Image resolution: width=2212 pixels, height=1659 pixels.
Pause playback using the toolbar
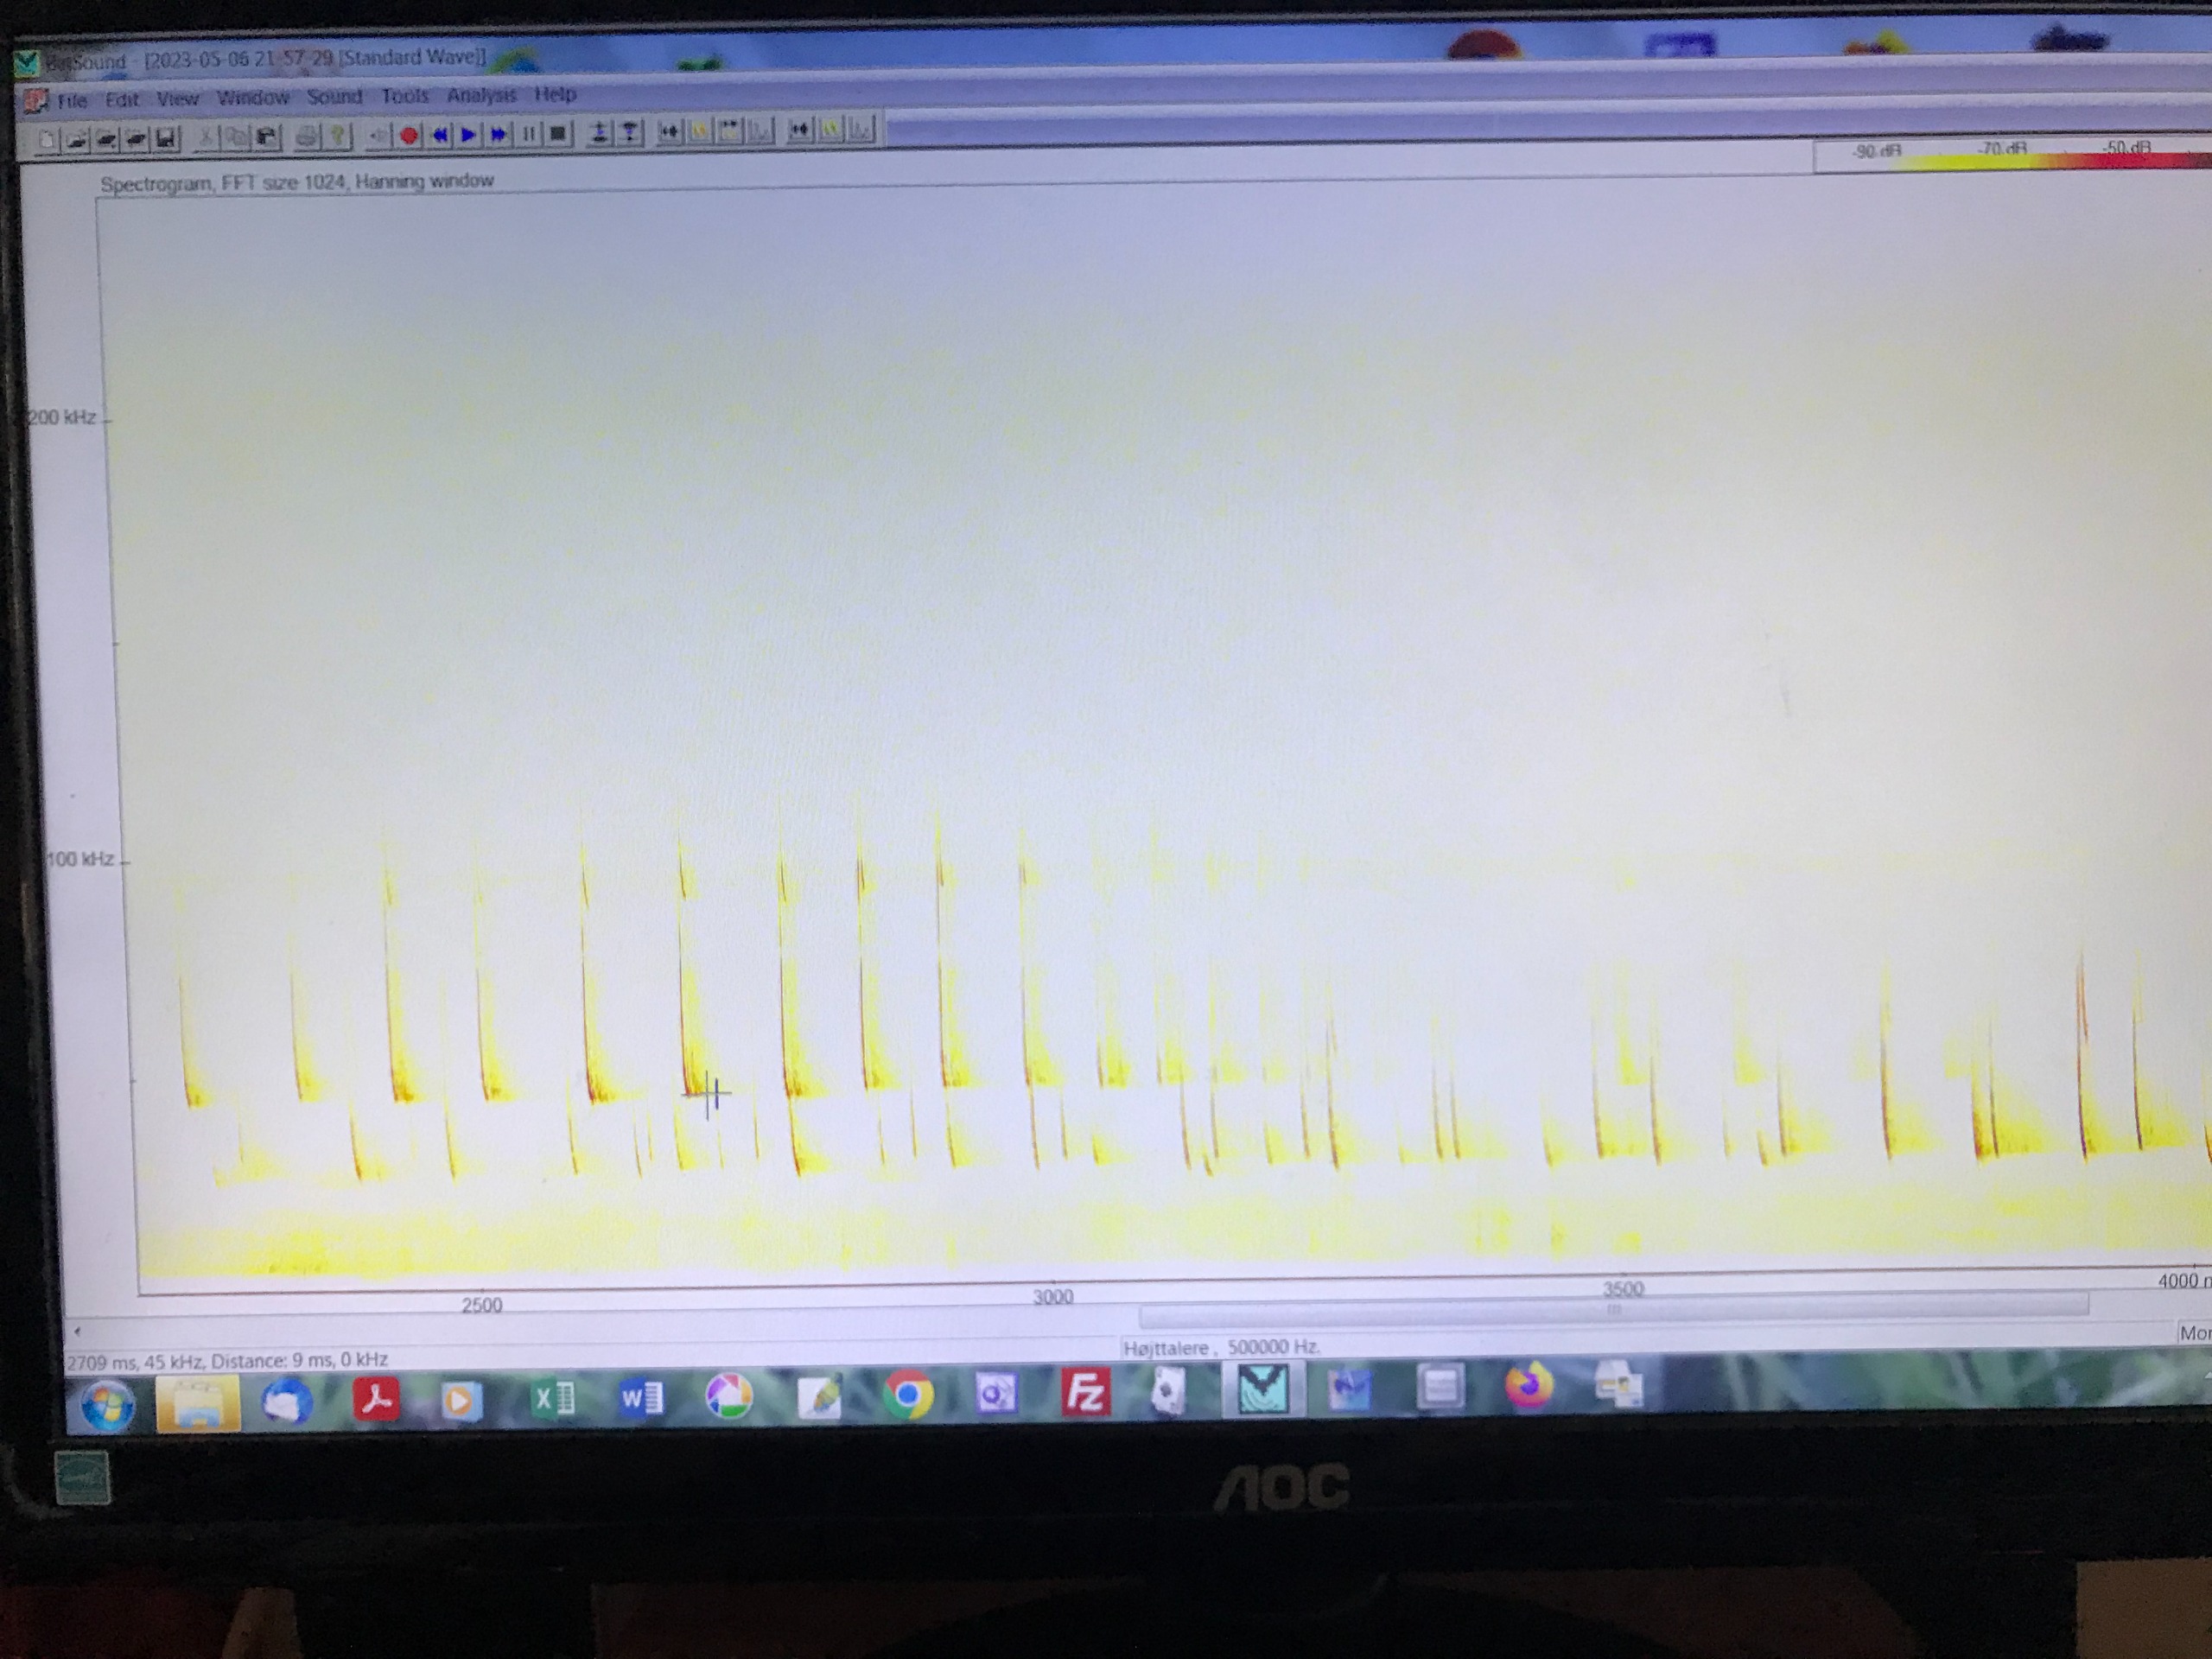pyautogui.click(x=528, y=133)
